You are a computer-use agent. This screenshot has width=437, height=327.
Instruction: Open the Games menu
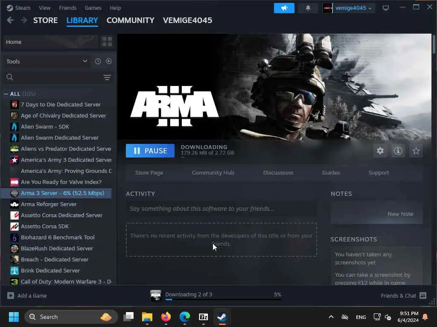pyautogui.click(x=93, y=8)
